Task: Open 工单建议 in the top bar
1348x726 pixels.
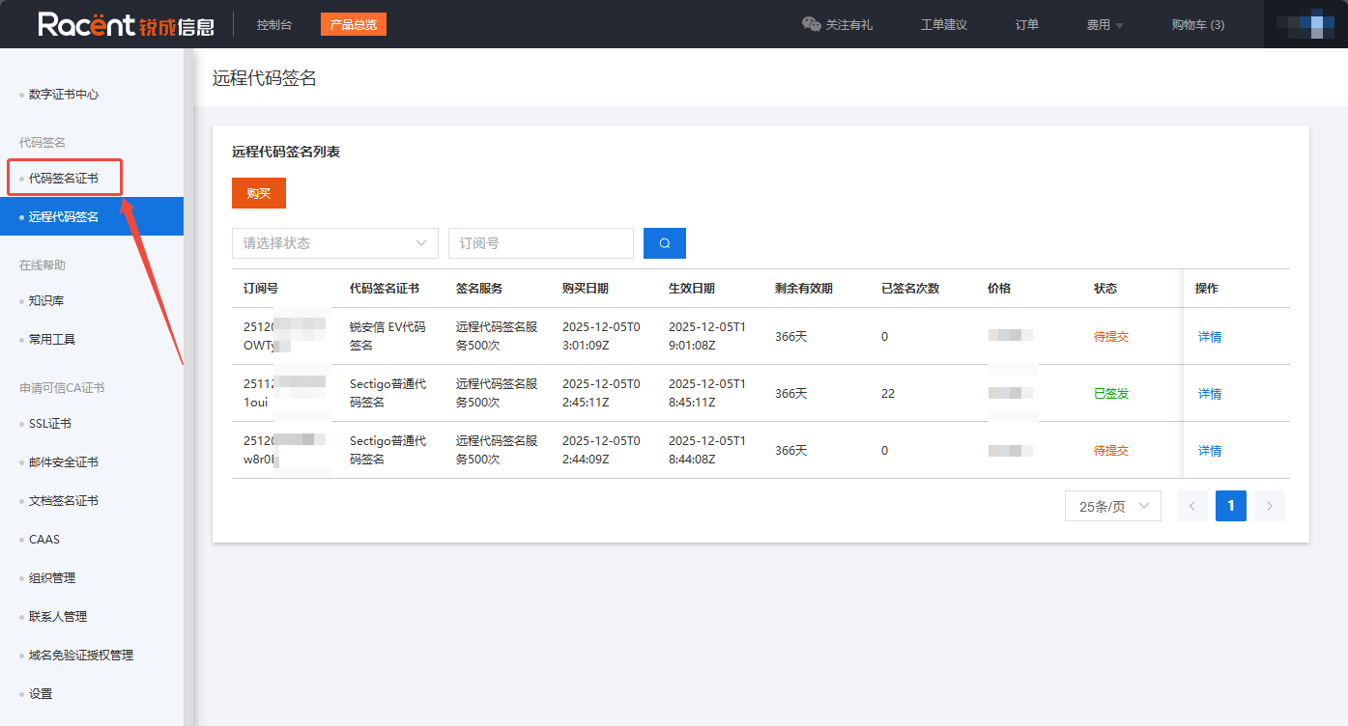Action: (943, 25)
